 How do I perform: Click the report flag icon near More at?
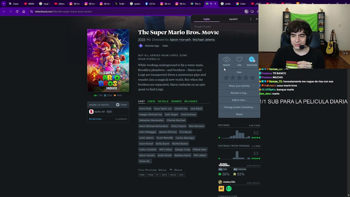point(171,170)
